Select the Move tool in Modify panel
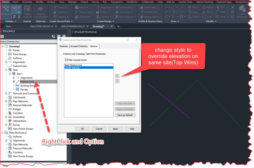 click(x=193, y=7)
